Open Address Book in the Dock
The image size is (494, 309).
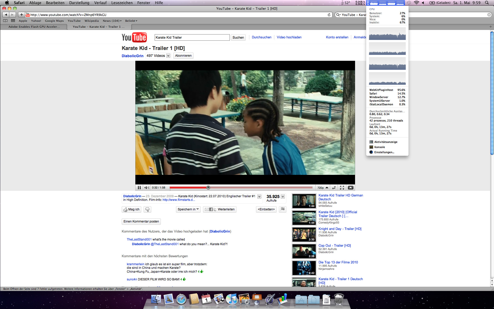pyautogui.click(x=194, y=299)
